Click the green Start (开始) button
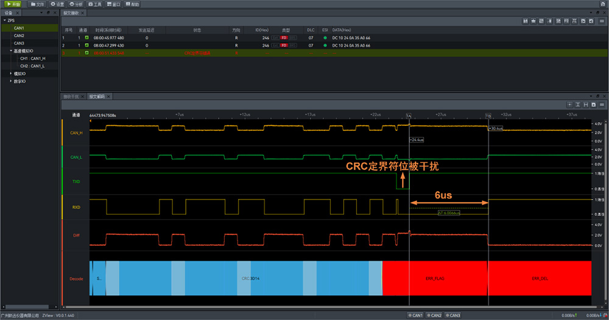 tap(12, 4)
